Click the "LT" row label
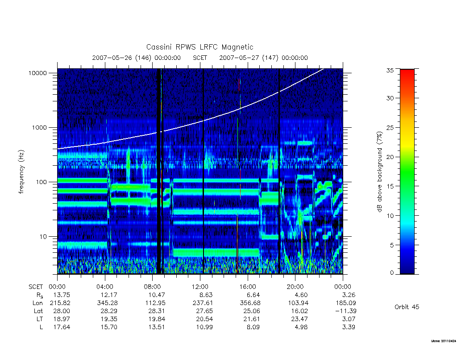Viewport: 457px width, 343px height. point(40,319)
